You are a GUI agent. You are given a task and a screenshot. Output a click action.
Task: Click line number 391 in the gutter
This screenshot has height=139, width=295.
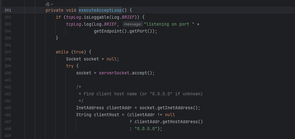8,10
